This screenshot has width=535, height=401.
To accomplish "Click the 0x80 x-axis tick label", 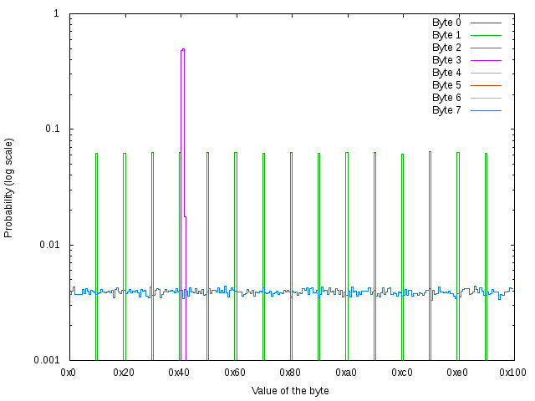I will click(x=291, y=372).
